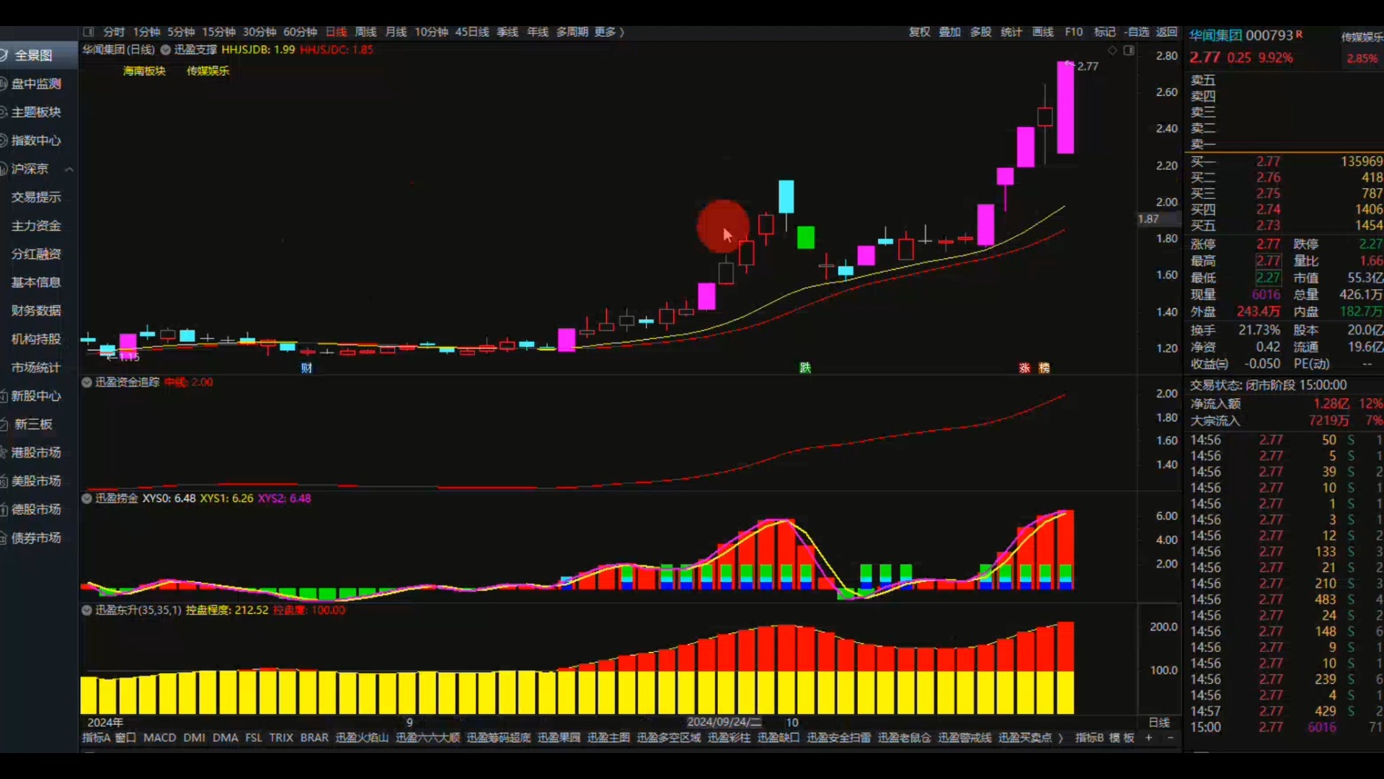Click the 窗口 indicator option
The image size is (1384, 779).
pos(125,738)
